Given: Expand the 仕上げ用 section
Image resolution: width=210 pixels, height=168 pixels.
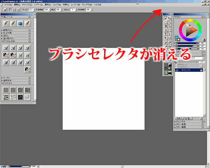Looking at the screenshot, I should click(x=2, y=33).
